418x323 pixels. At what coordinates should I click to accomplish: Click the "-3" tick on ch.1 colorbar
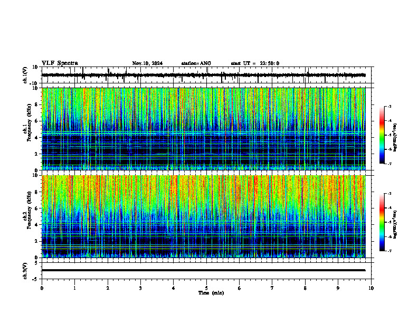coord(389,106)
